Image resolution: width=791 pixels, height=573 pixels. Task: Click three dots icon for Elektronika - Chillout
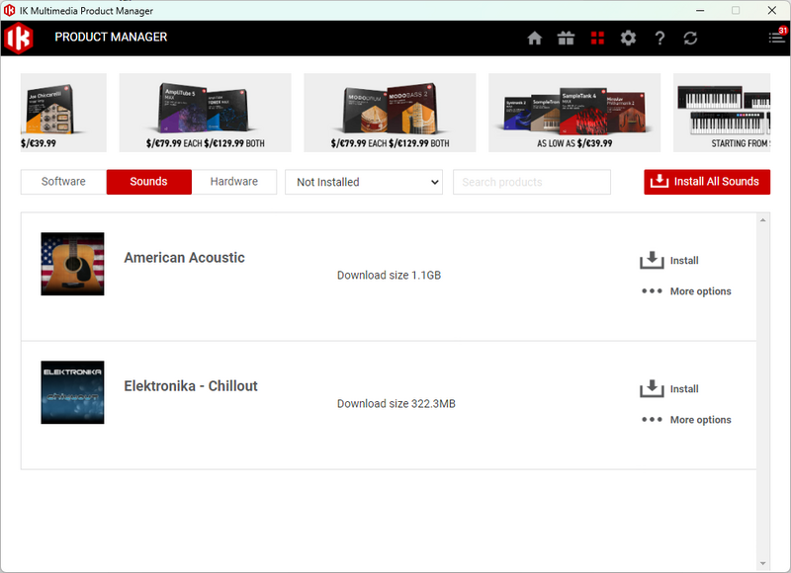coord(652,419)
